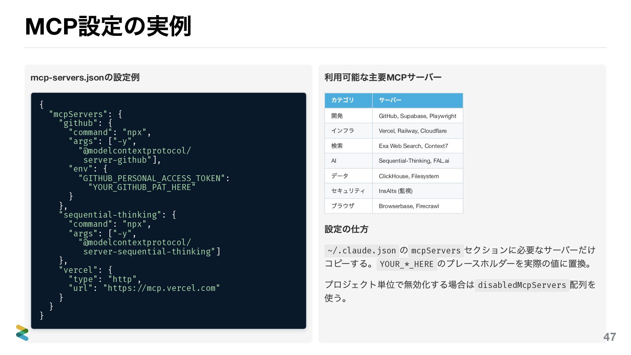Select the Exa Web Search, Context7 cell

(413, 146)
